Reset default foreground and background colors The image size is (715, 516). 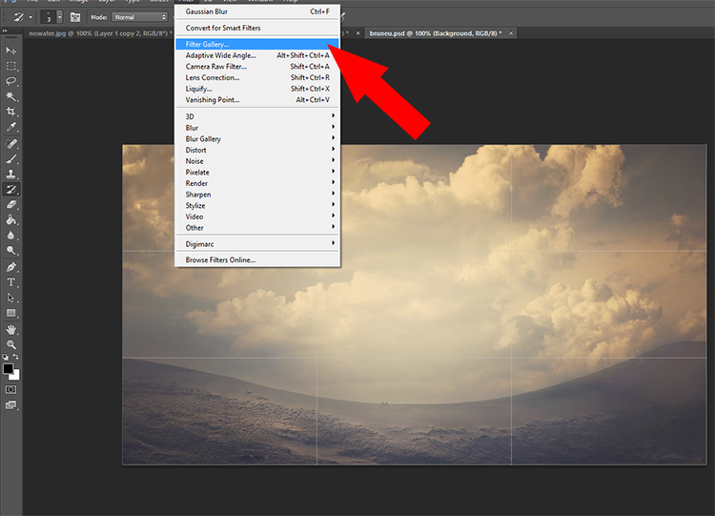pos(5,357)
